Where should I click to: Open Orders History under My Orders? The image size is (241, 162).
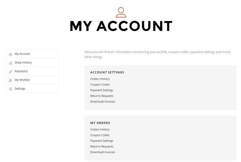(x=100, y=130)
